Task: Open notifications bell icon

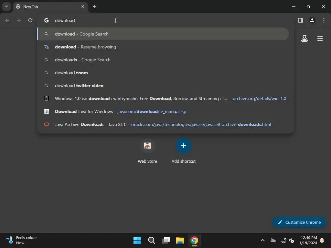Action: pyautogui.click(x=322, y=240)
